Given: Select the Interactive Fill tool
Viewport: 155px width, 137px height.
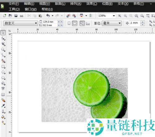Looking at the screenshot, I should tap(3, 122).
